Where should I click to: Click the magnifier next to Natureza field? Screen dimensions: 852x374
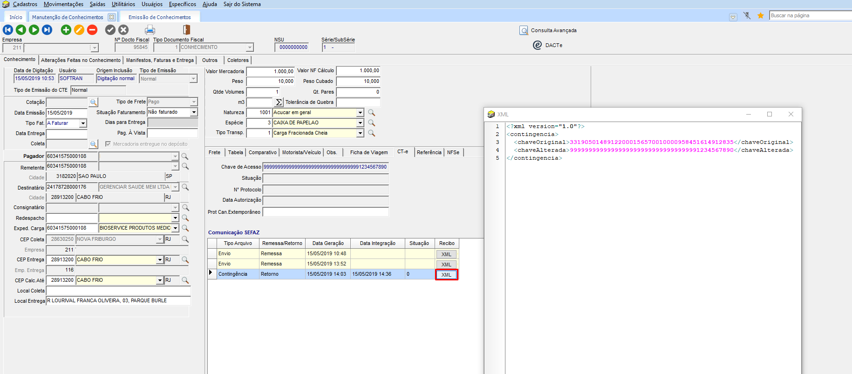371,113
